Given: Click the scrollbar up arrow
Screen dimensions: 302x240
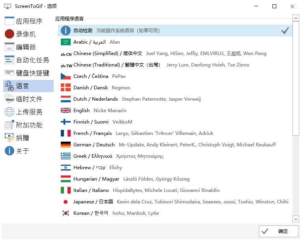Looking at the screenshot, I should [296, 18].
